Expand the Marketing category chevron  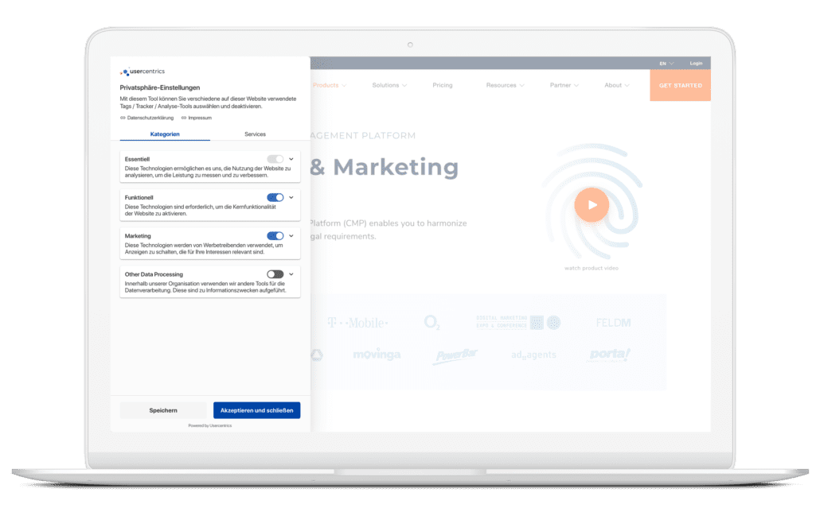pyautogui.click(x=291, y=235)
